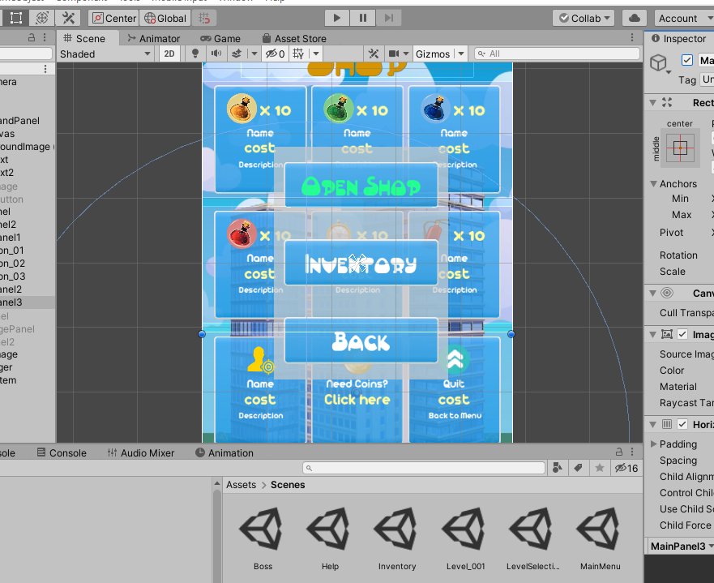Click the INVENTORY button in scene

click(x=361, y=264)
